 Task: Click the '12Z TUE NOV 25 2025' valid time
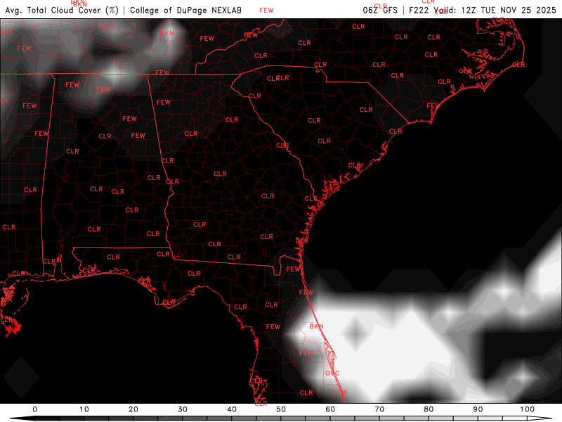(509, 10)
